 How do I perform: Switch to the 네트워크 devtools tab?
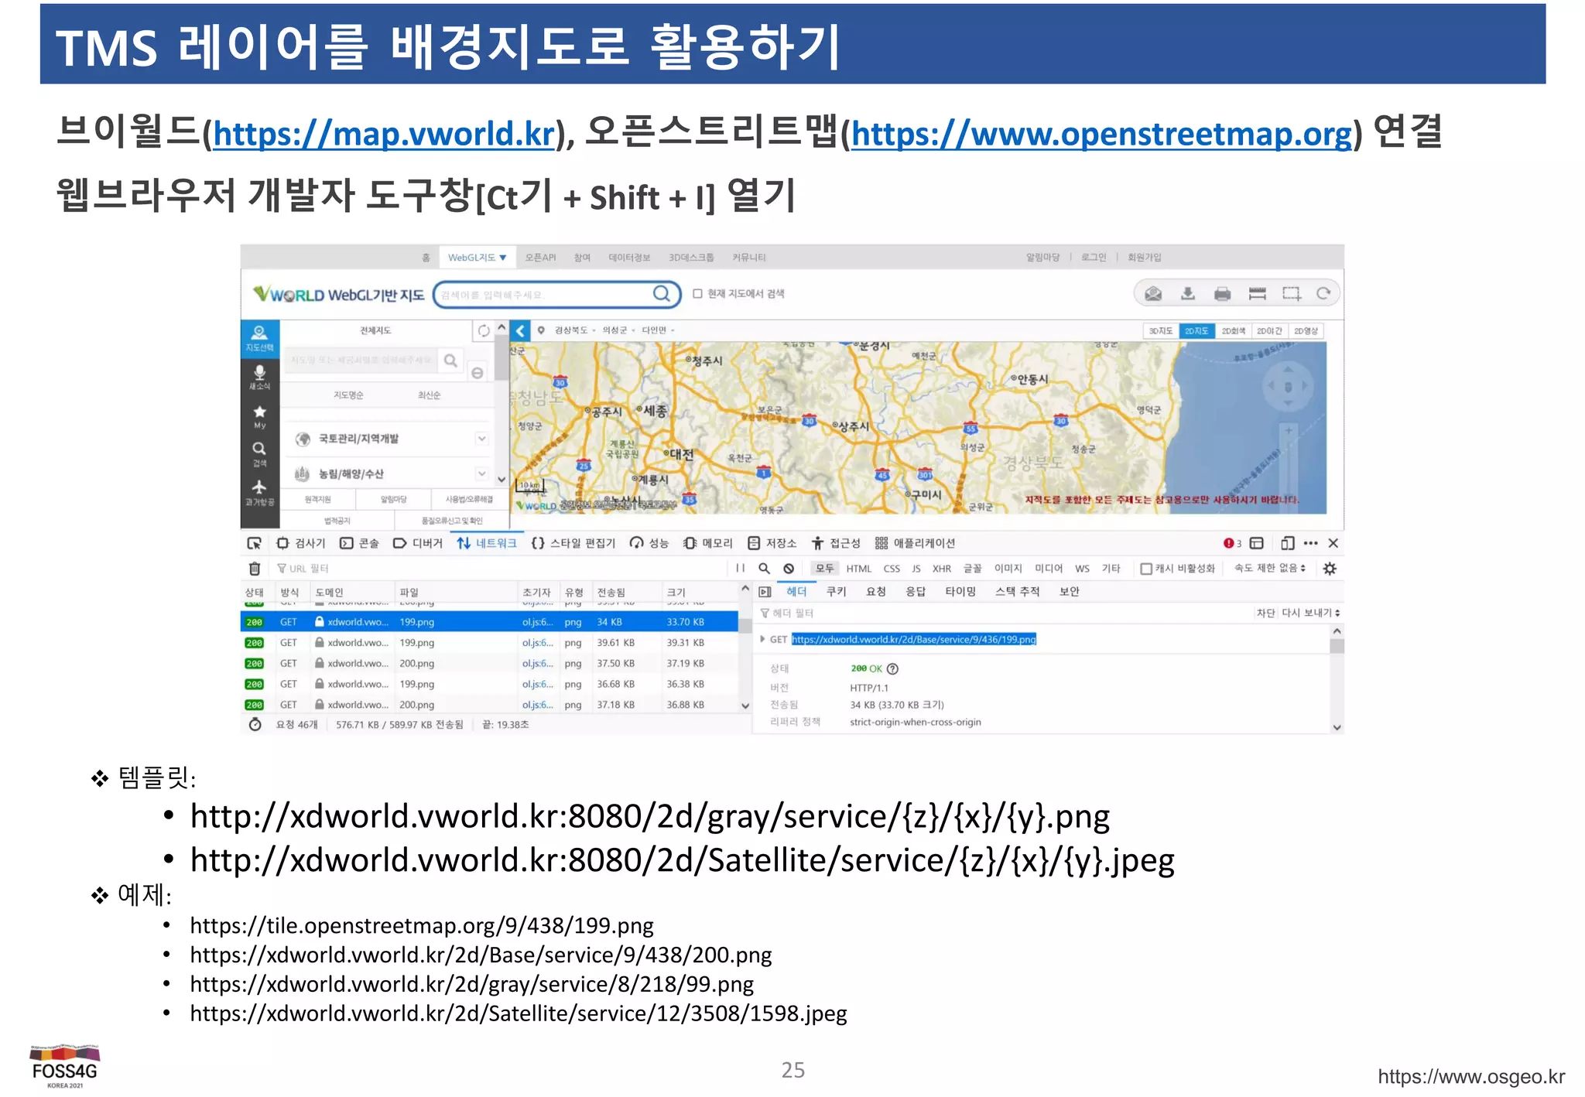pyautogui.click(x=487, y=543)
